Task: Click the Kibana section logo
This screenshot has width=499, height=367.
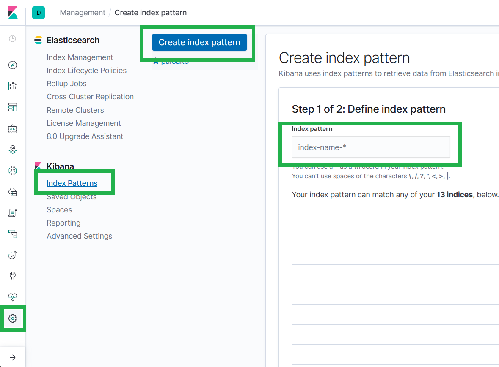Action: tap(38, 166)
